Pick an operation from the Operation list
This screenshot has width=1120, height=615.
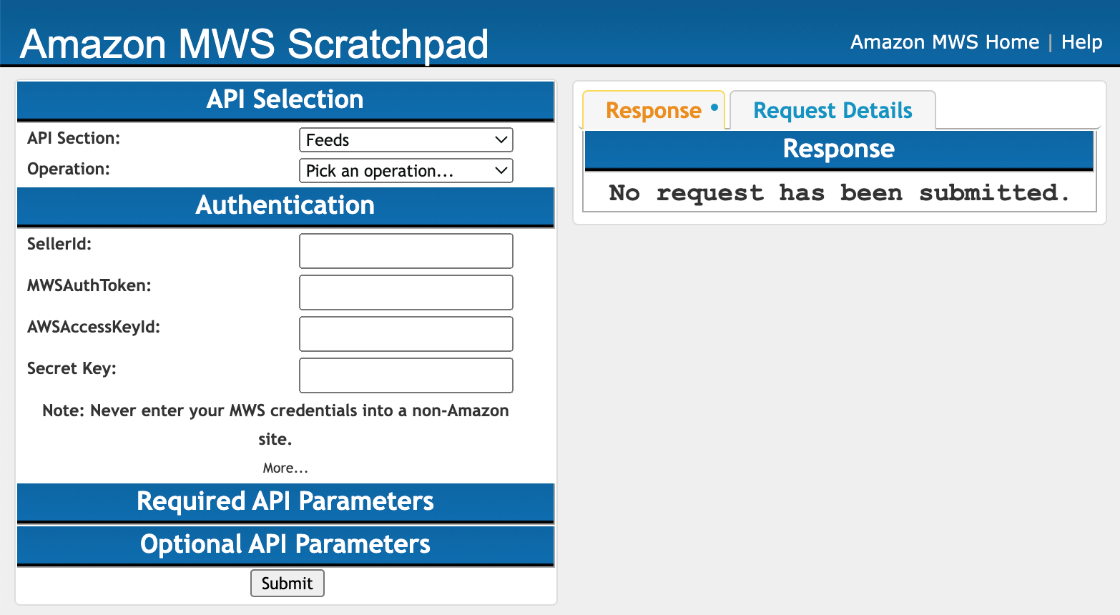click(406, 170)
